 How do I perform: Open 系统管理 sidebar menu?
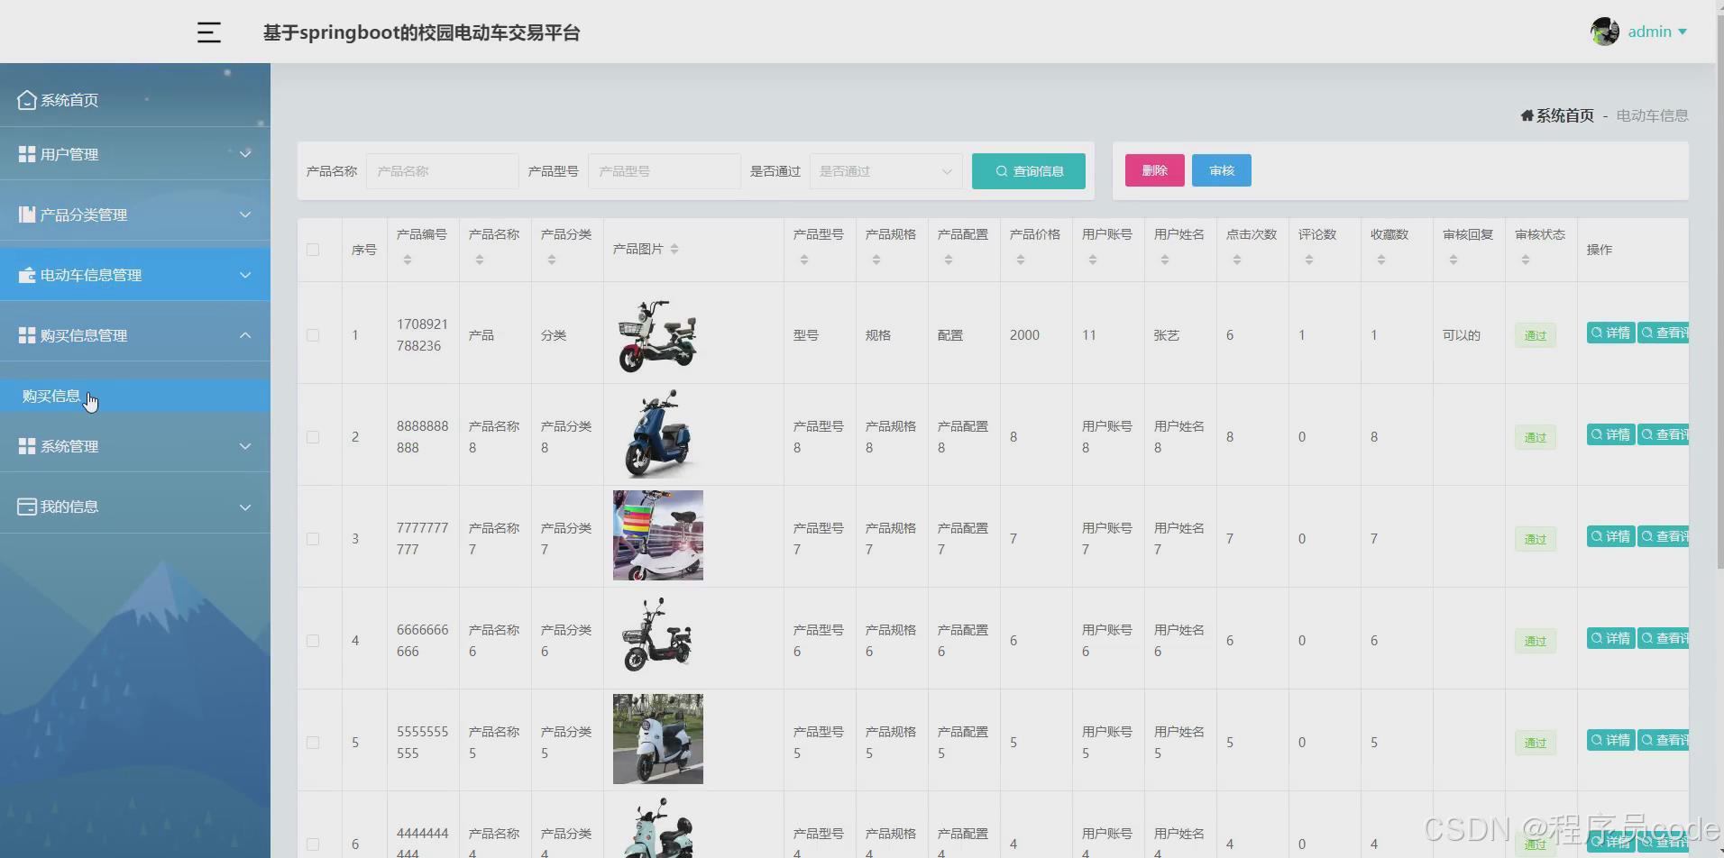pyautogui.click(x=135, y=446)
